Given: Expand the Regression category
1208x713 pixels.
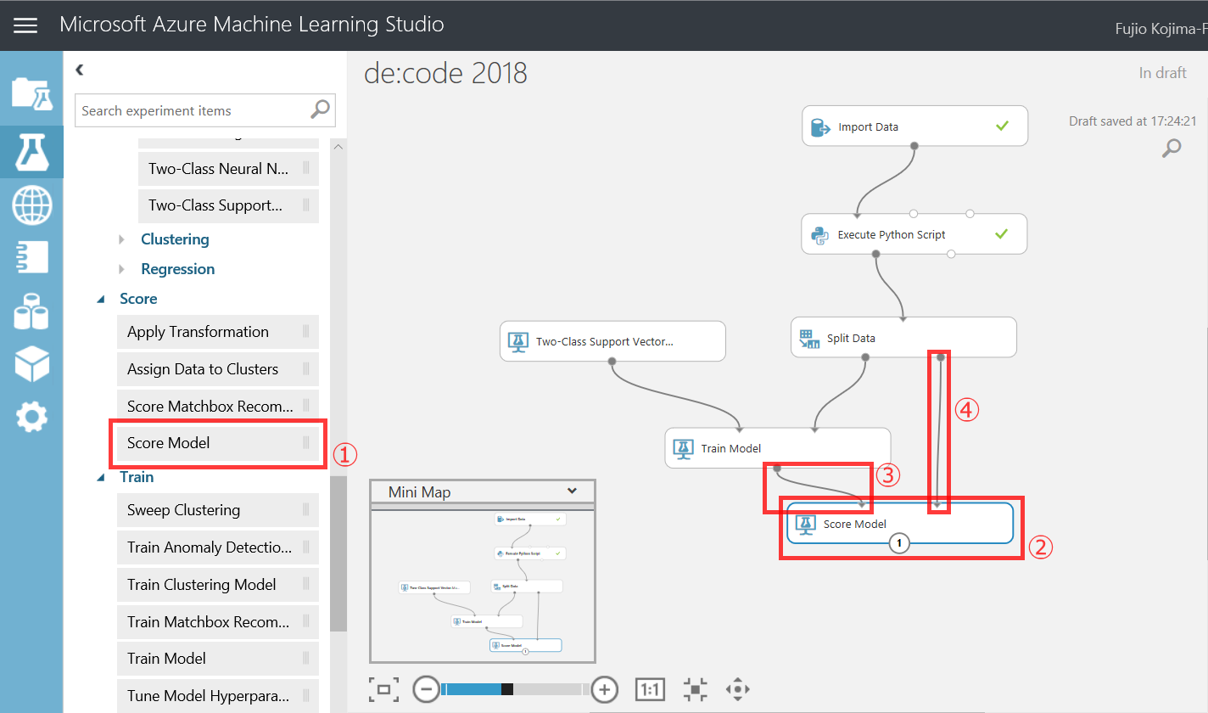Looking at the screenshot, I should [122, 269].
